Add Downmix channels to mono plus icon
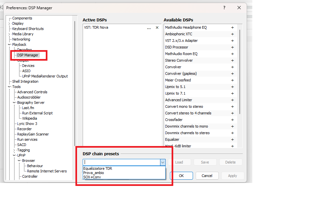The width and height of the screenshot is (332, 208). (232, 126)
